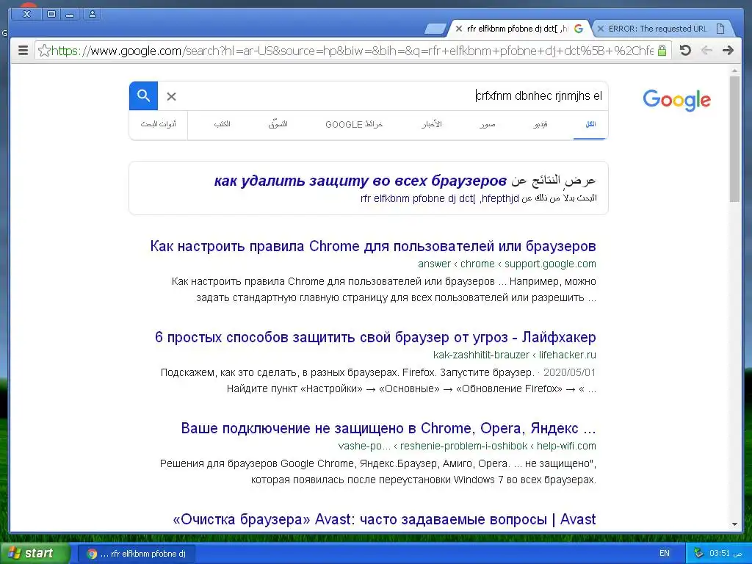Open the user profile icon in title bar
The height and width of the screenshot is (564, 752).
pos(92,14)
